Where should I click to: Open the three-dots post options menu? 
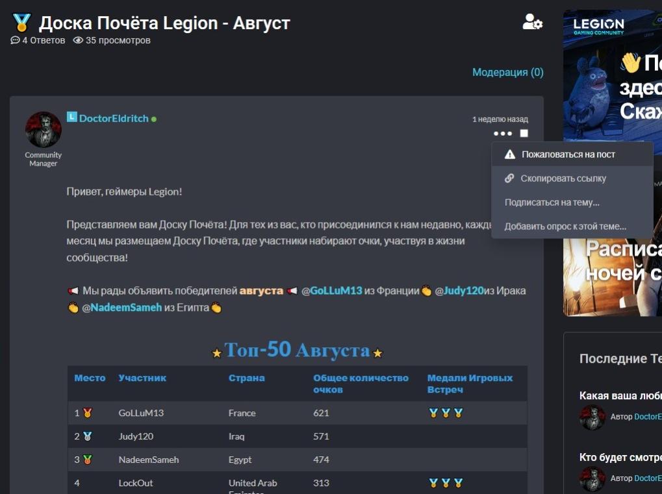[502, 134]
